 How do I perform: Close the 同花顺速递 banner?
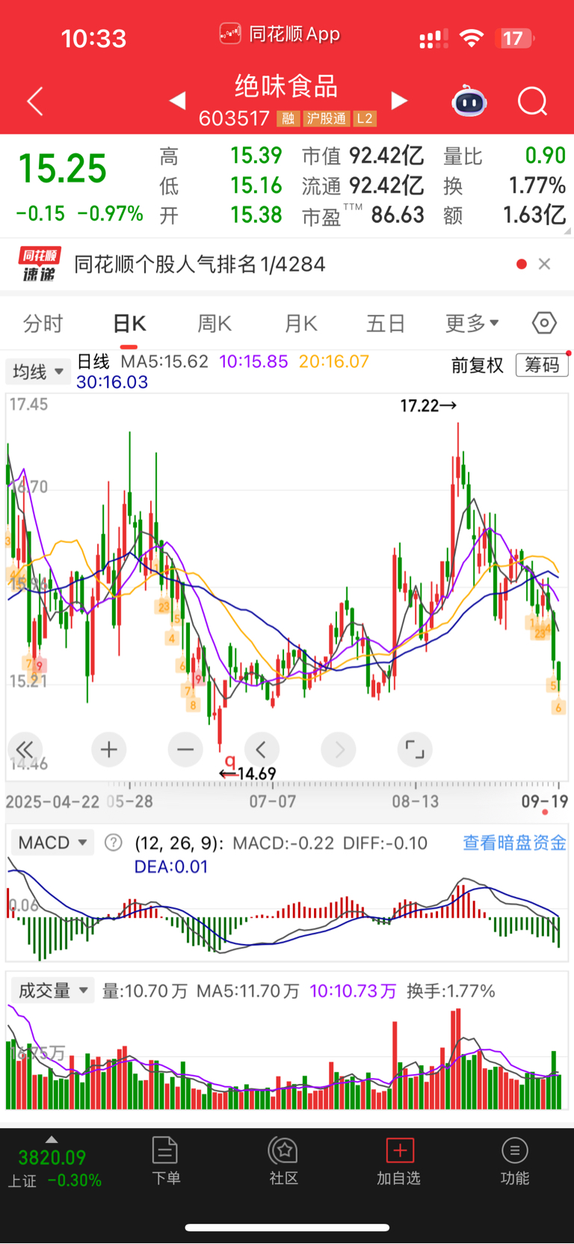coord(544,264)
